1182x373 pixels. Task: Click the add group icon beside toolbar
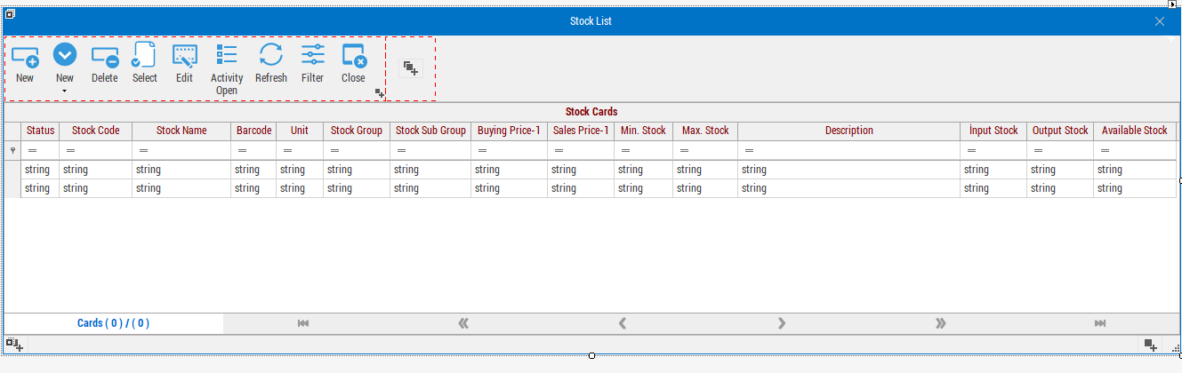(x=410, y=68)
